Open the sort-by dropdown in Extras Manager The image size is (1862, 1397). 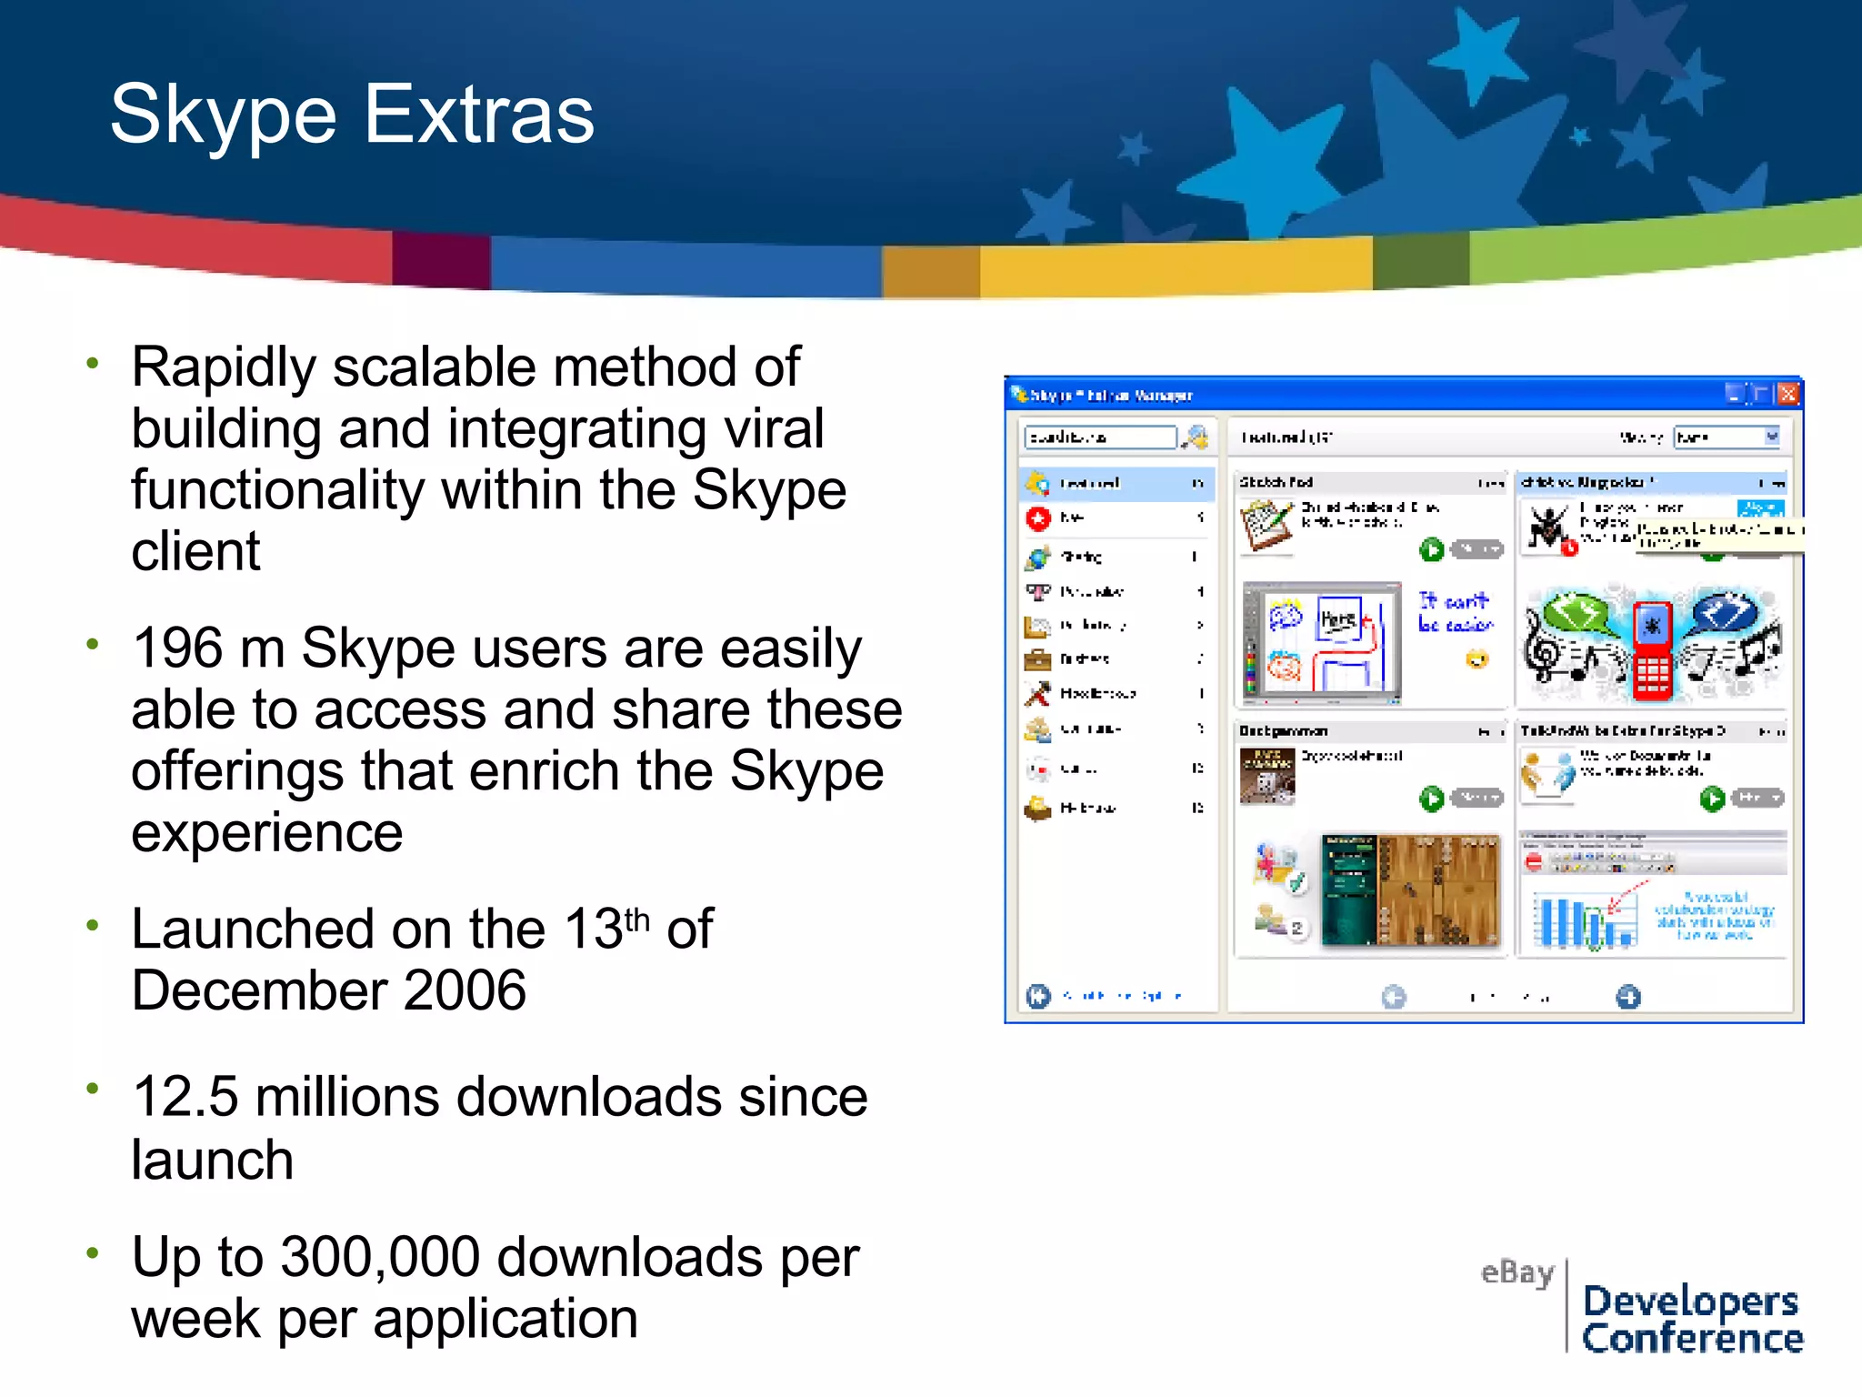point(1727,437)
